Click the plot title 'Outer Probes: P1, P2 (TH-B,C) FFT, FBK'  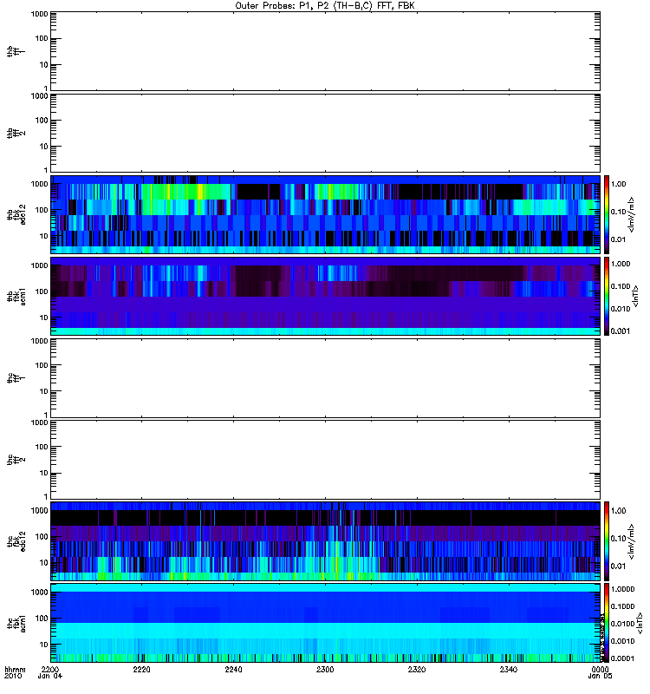tap(325, 6)
